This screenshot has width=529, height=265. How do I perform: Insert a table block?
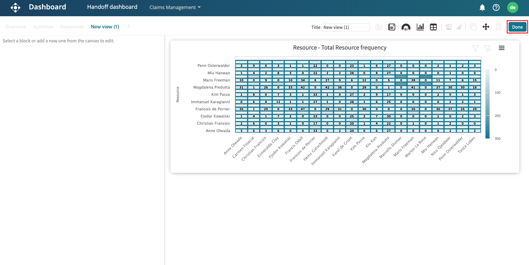click(x=433, y=27)
